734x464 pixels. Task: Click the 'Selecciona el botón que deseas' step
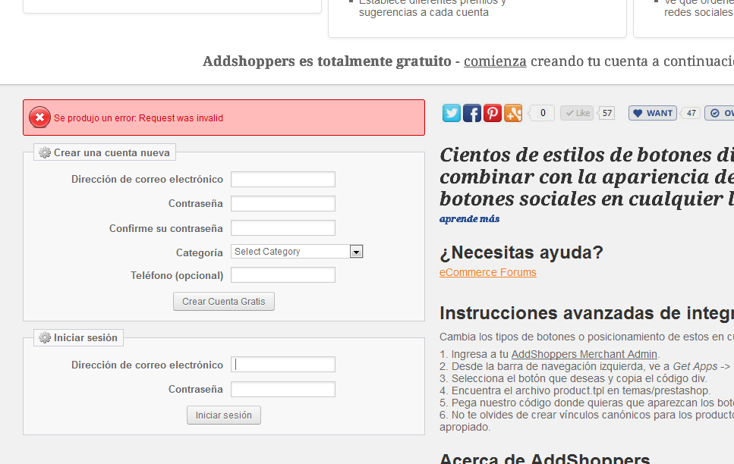pos(573,378)
